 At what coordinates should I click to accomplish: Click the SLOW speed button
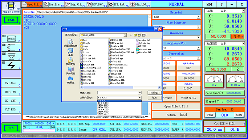(x=239, y=115)
